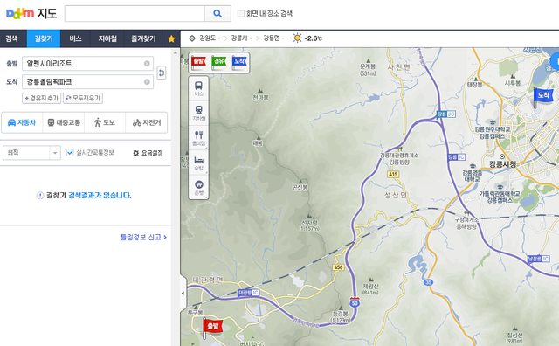The height and width of the screenshot is (346, 559).
Task: Click 경유지 추가 button
Action: (x=42, y=98)
